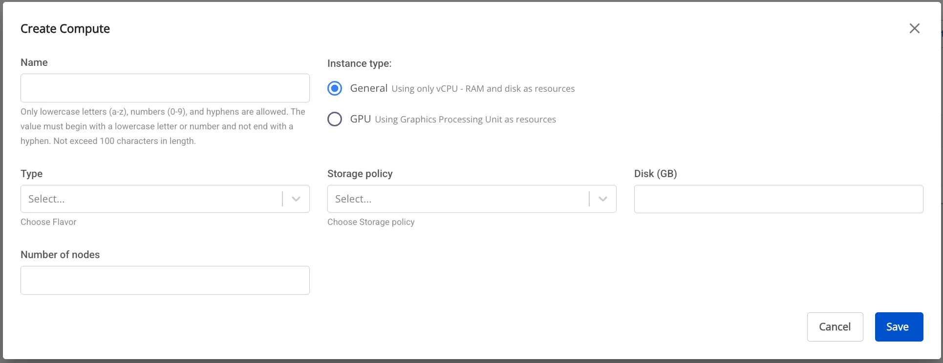943x363 pixels.
Task: Click the GPU option label text
Action: [x=361, y=119]
